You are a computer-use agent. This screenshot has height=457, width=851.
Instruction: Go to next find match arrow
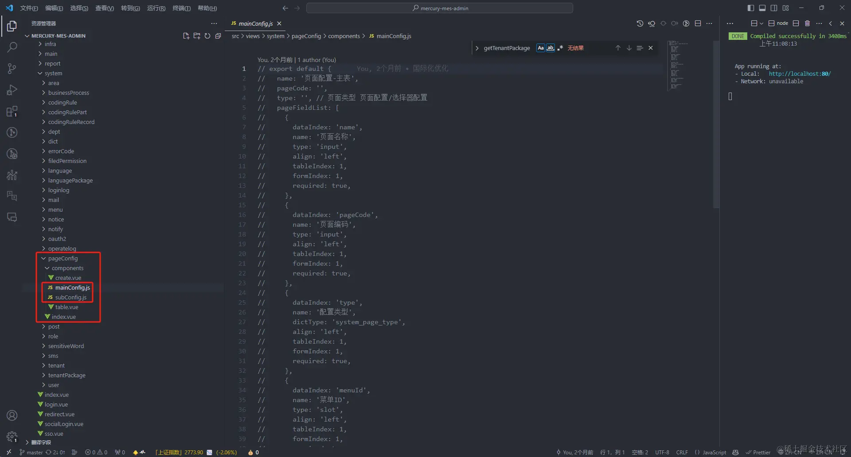(x=629, y=48)
